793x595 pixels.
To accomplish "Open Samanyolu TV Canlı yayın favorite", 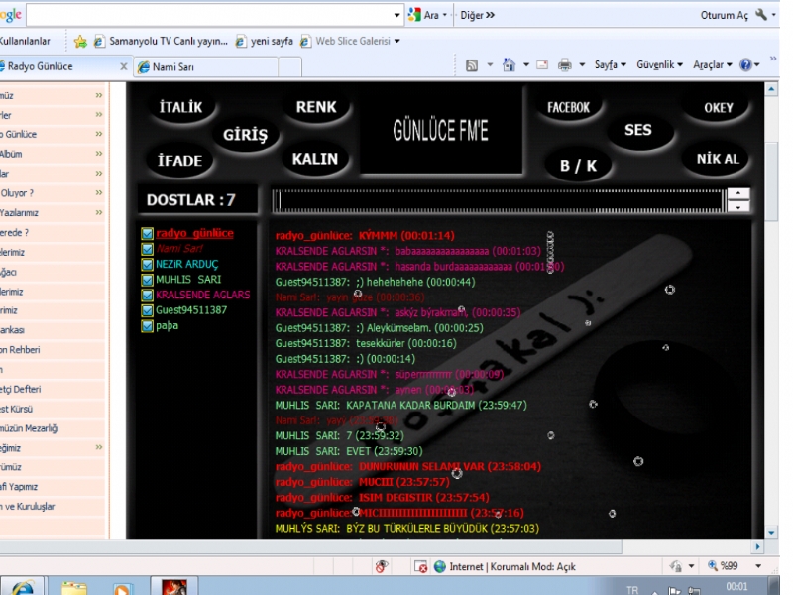I will tap(162, 41).
